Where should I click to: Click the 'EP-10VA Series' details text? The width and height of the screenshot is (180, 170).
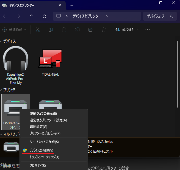point(102,142)
